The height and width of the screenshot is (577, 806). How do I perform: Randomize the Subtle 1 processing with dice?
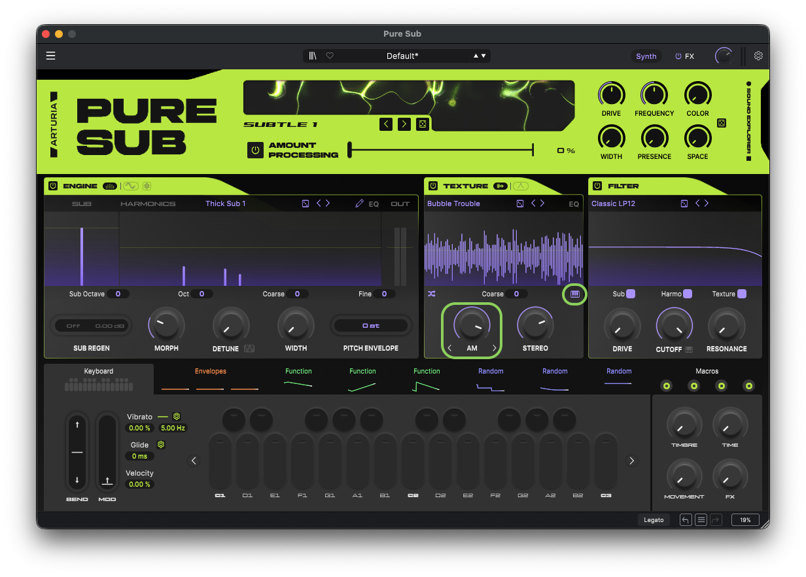[423, 124]
